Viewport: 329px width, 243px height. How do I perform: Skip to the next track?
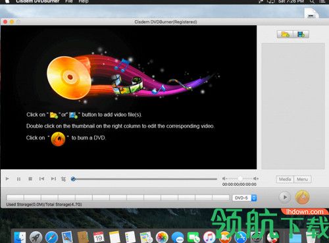point(53,179)
